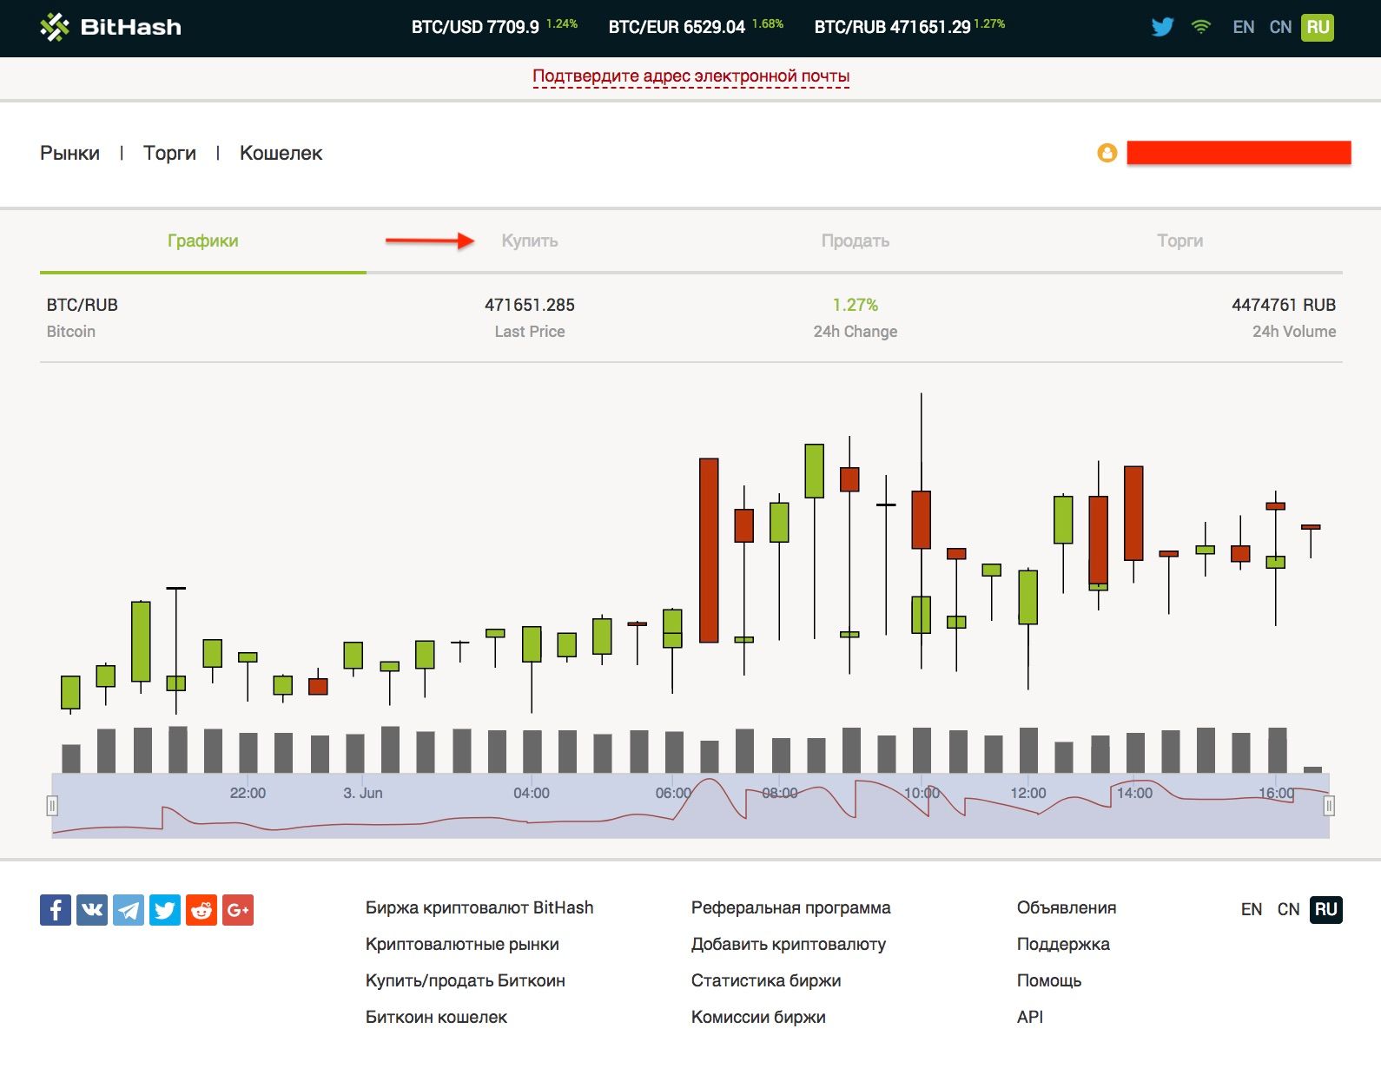This screenshot has width=1381, height=1075.
Task: Click navigator timeline at 12:00
Action: (1028, 793)
